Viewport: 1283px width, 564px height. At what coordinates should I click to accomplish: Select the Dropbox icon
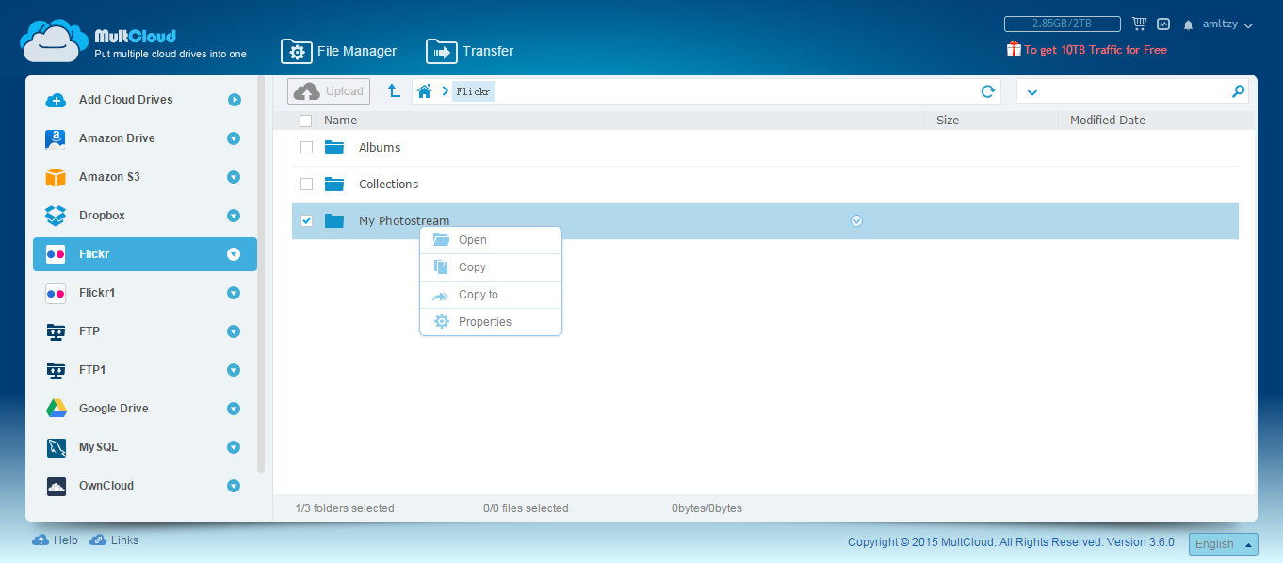pyautogui.click(x=56, y=216)
